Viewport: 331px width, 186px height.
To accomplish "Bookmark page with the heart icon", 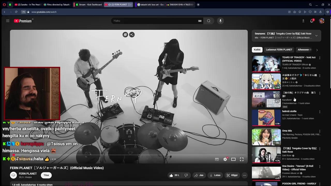I will pyautogui.click(x=310, y=12).
